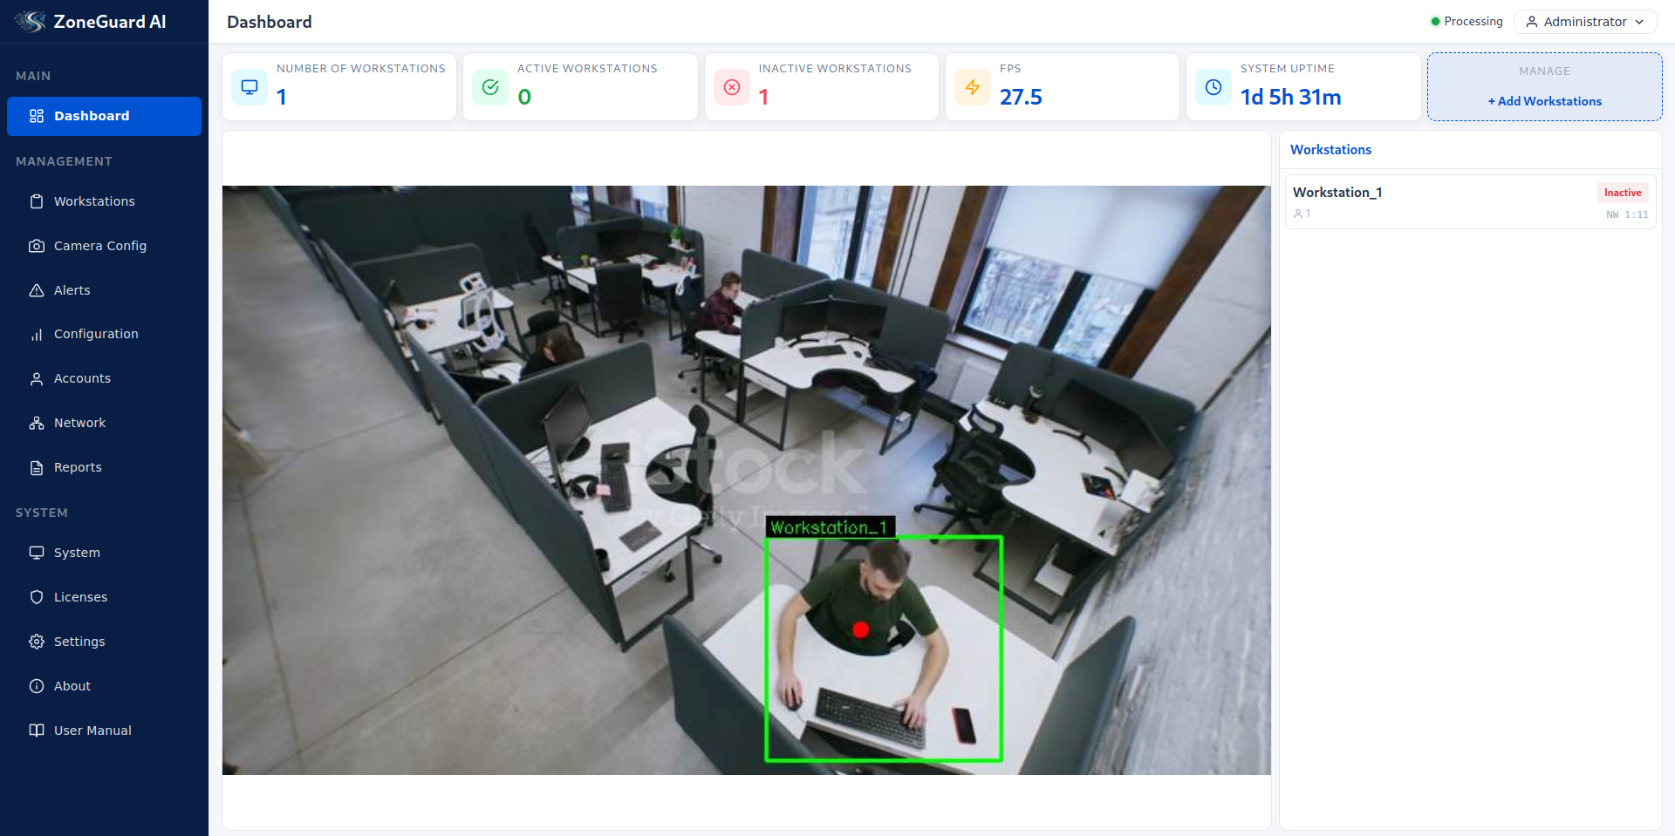
Task: Click the 27.5 FPS value
Action: coord(1021,97)
